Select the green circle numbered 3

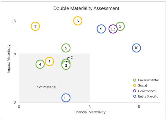click(x=66, y=66)
